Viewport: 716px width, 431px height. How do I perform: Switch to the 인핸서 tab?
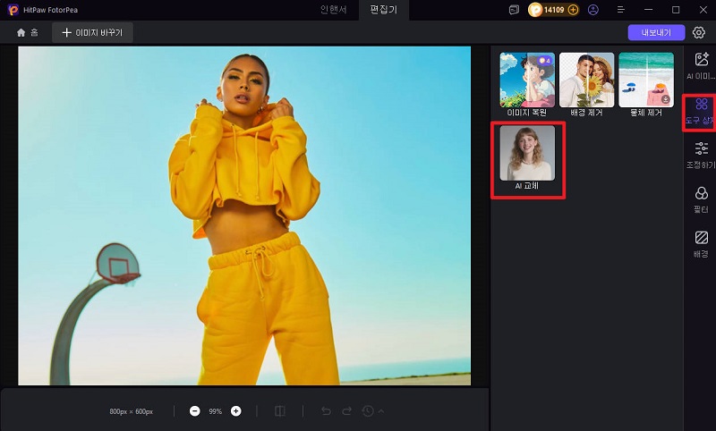click(334, 10)
